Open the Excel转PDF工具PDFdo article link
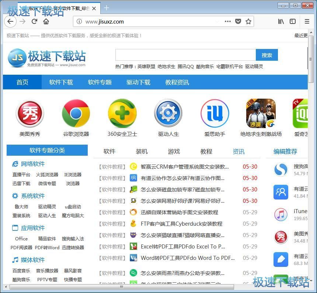 tap(183, 246)
